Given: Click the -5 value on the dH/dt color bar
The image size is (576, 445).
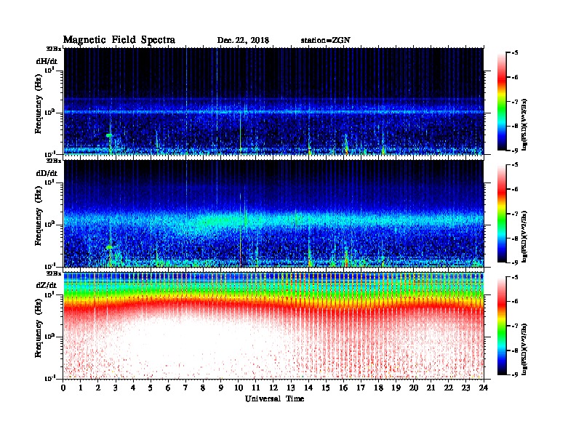Looking at the screenshot, I should [x=515, y=53].
